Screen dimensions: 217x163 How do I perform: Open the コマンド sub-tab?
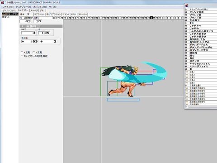pos(66,14)
